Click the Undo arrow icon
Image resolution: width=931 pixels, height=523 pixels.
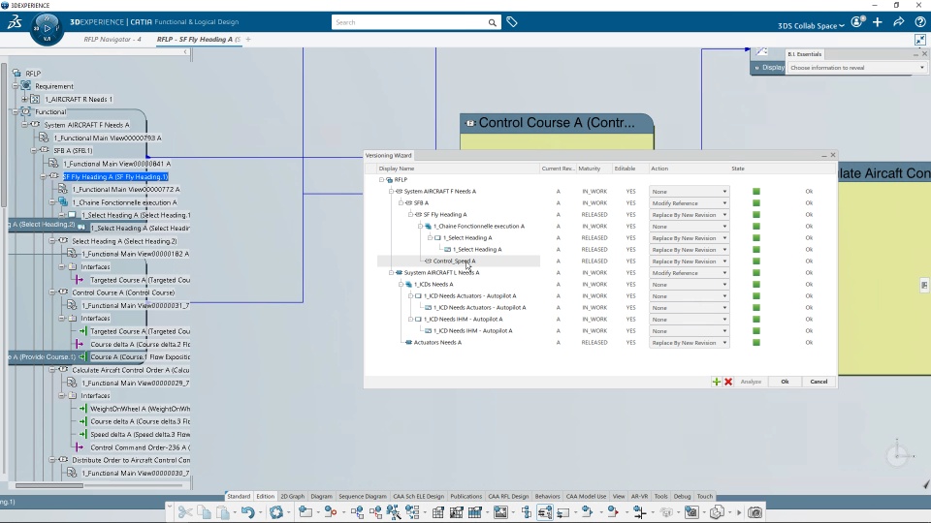click(x=247, y=512)
